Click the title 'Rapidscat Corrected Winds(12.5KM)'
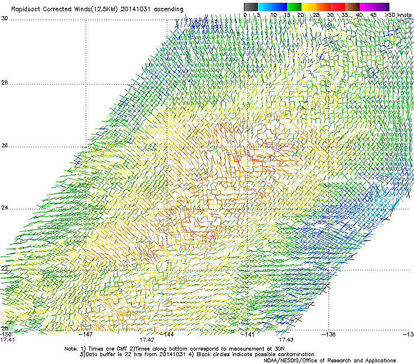 pos(65,10)
